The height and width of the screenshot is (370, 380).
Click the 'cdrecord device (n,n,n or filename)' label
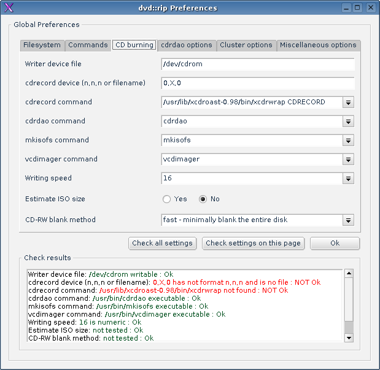[85, 83]
